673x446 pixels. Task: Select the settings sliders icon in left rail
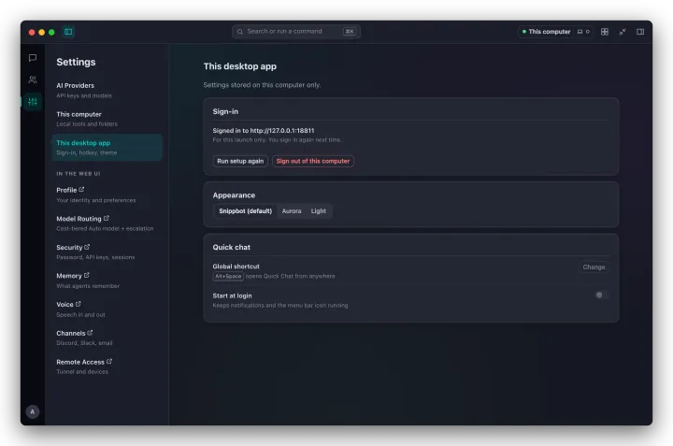[33, 102]
